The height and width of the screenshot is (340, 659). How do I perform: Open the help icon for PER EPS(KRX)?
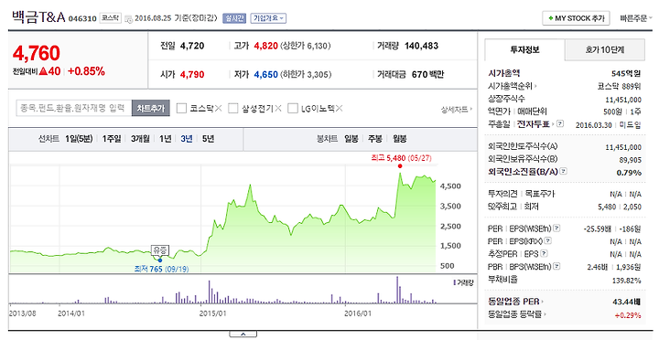(x=548, y=241)
